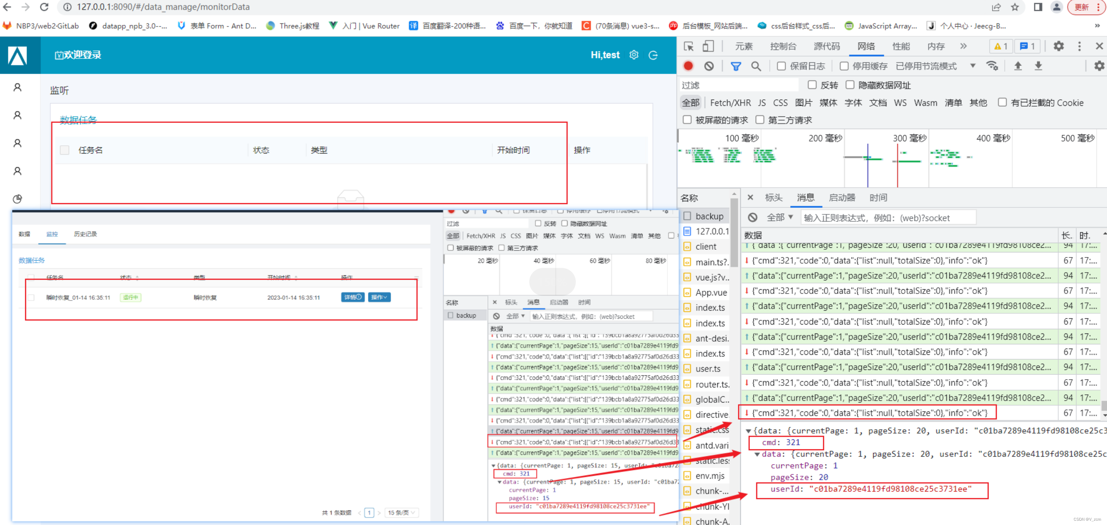Click the red record network log icon

click(688, 66)
